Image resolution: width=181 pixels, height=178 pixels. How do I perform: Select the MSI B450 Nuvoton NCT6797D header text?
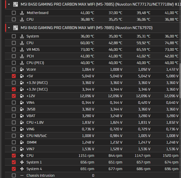87,28
